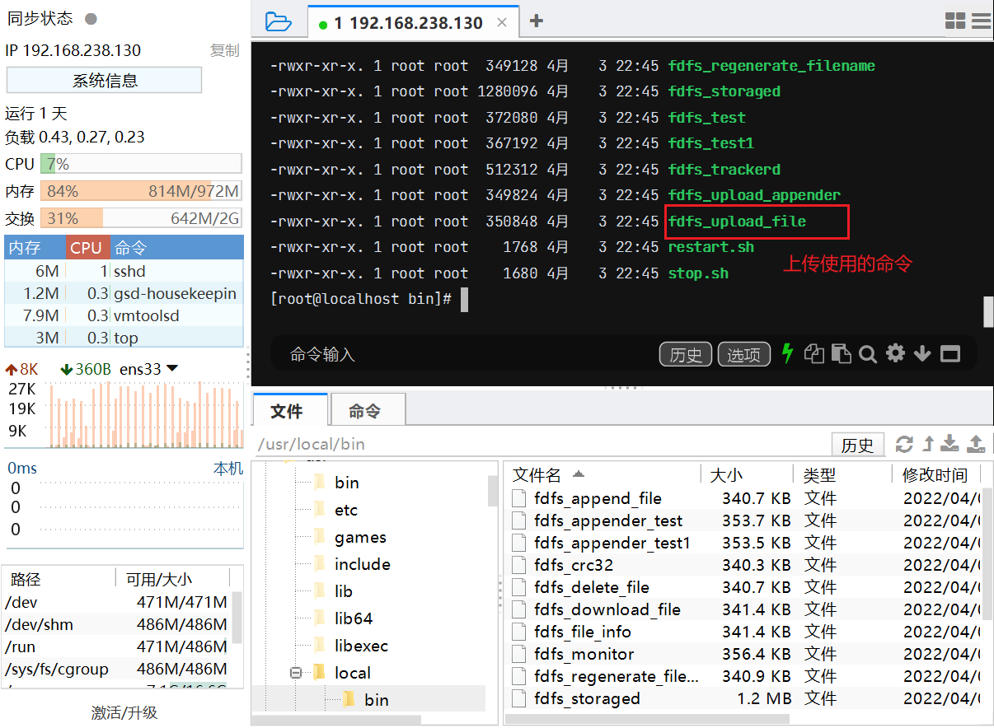This screenshot has width=994, height=728.
Task: Click the upload speed arrow 8K indicator
Action: (x=21, y=369)
